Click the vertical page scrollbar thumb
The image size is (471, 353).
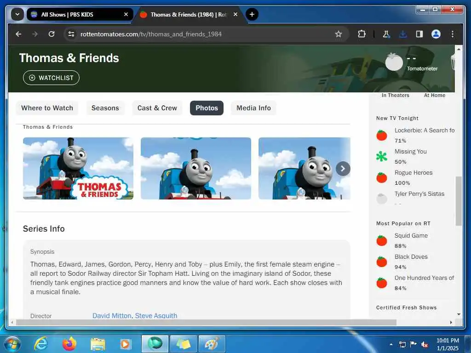tap(459, 201)
